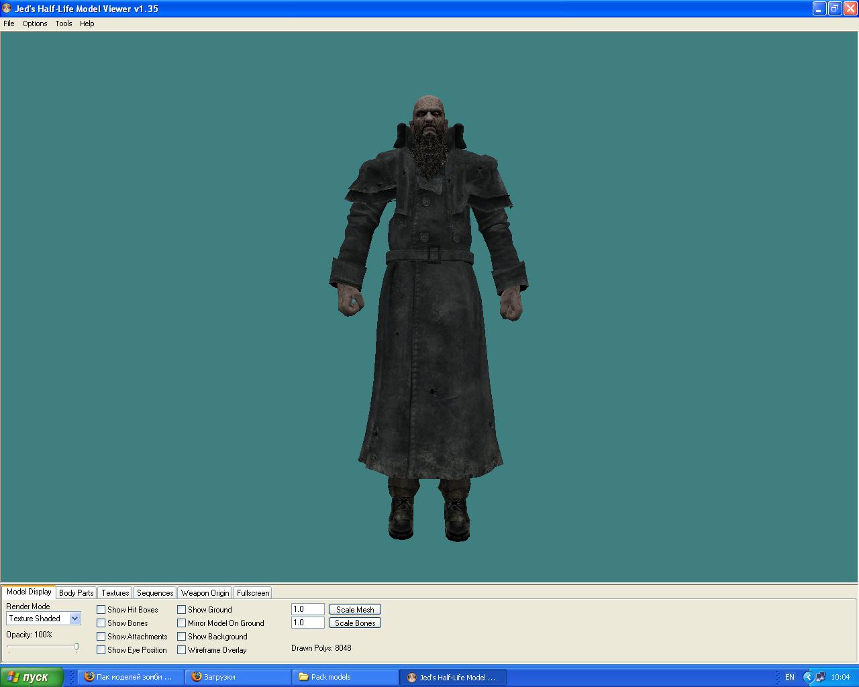Go to the Sequences tab
Viewport: 859px width, 687px height.
coord(155,593)
